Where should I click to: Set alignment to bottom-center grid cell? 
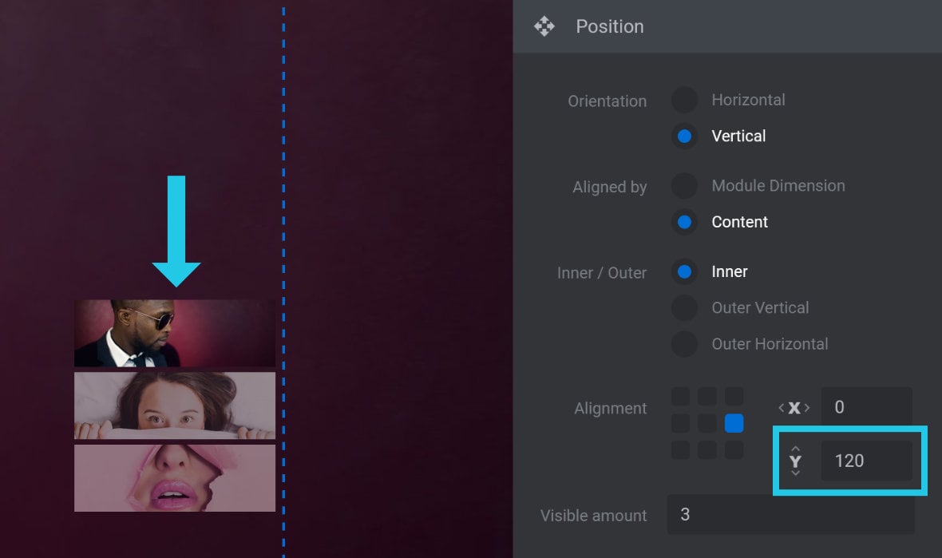tap(707, 450)
